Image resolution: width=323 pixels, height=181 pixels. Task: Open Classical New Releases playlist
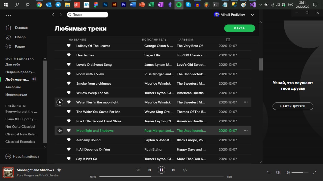21,134
